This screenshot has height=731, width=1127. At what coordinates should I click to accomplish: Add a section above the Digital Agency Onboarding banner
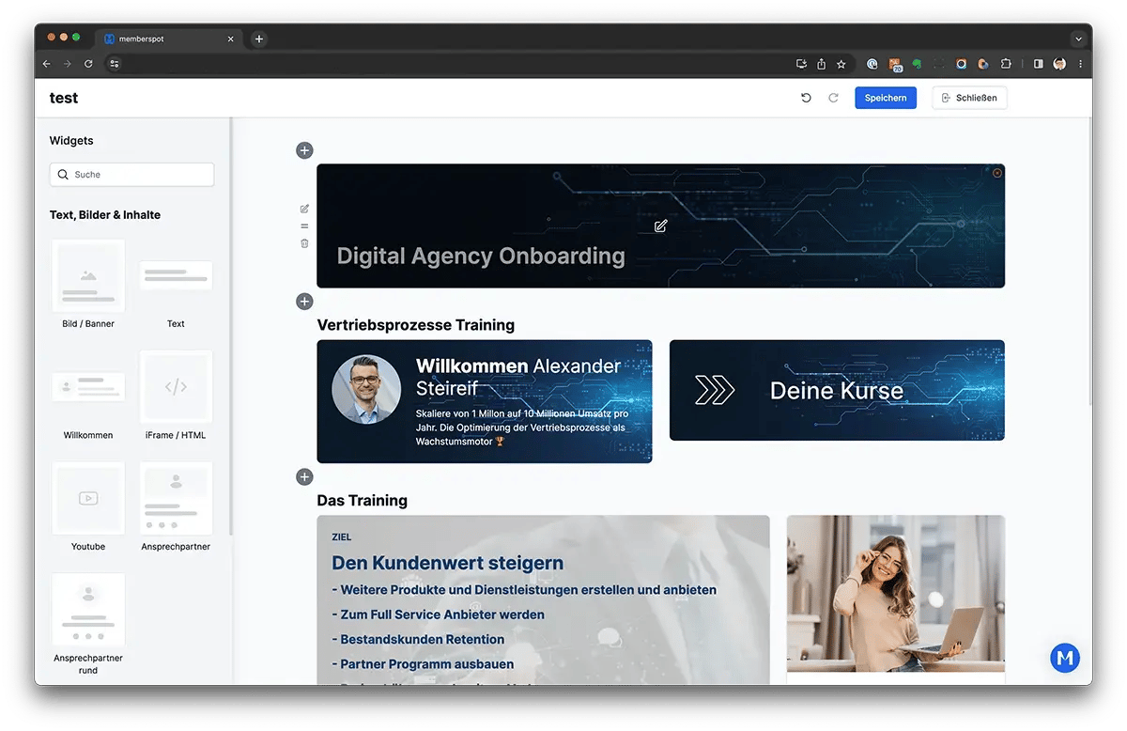point(304,150)
